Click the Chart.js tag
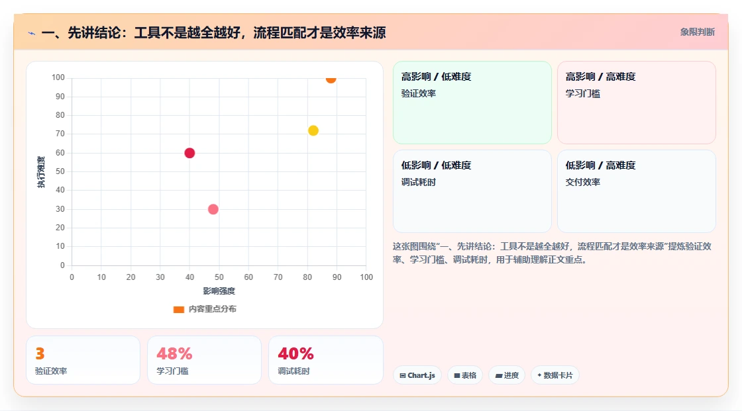The image size is (742, 411). click(x=417, y=375)
